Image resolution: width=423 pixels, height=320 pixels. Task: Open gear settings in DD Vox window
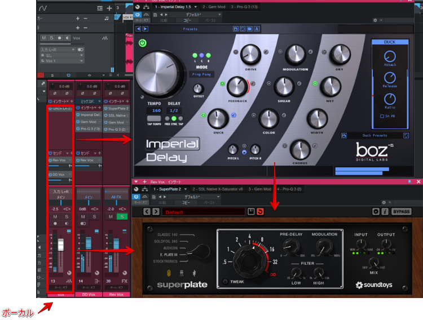tap(375, 20)
